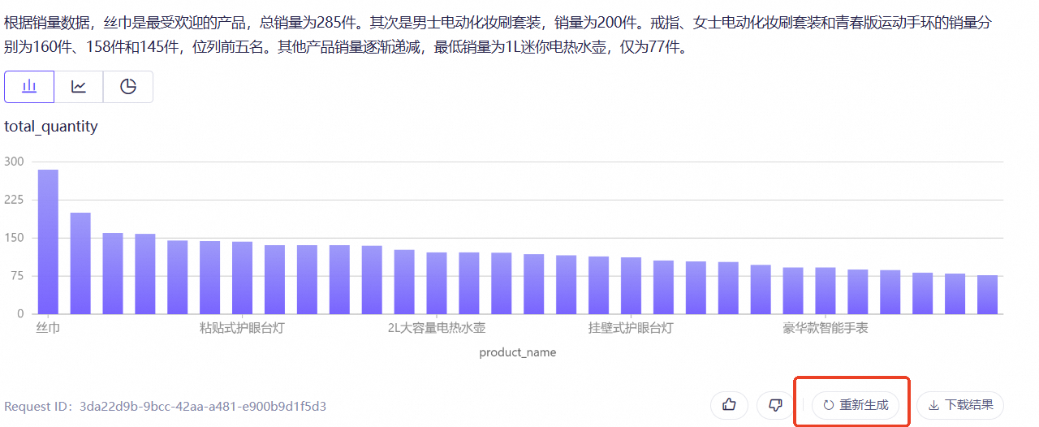
Task: Click the summary paragraph about 丝巾 sales
Action: click(498, 35)
